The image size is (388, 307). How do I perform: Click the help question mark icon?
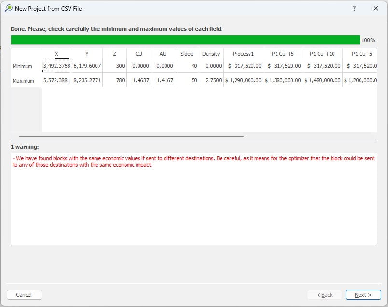tap(354, 8)
